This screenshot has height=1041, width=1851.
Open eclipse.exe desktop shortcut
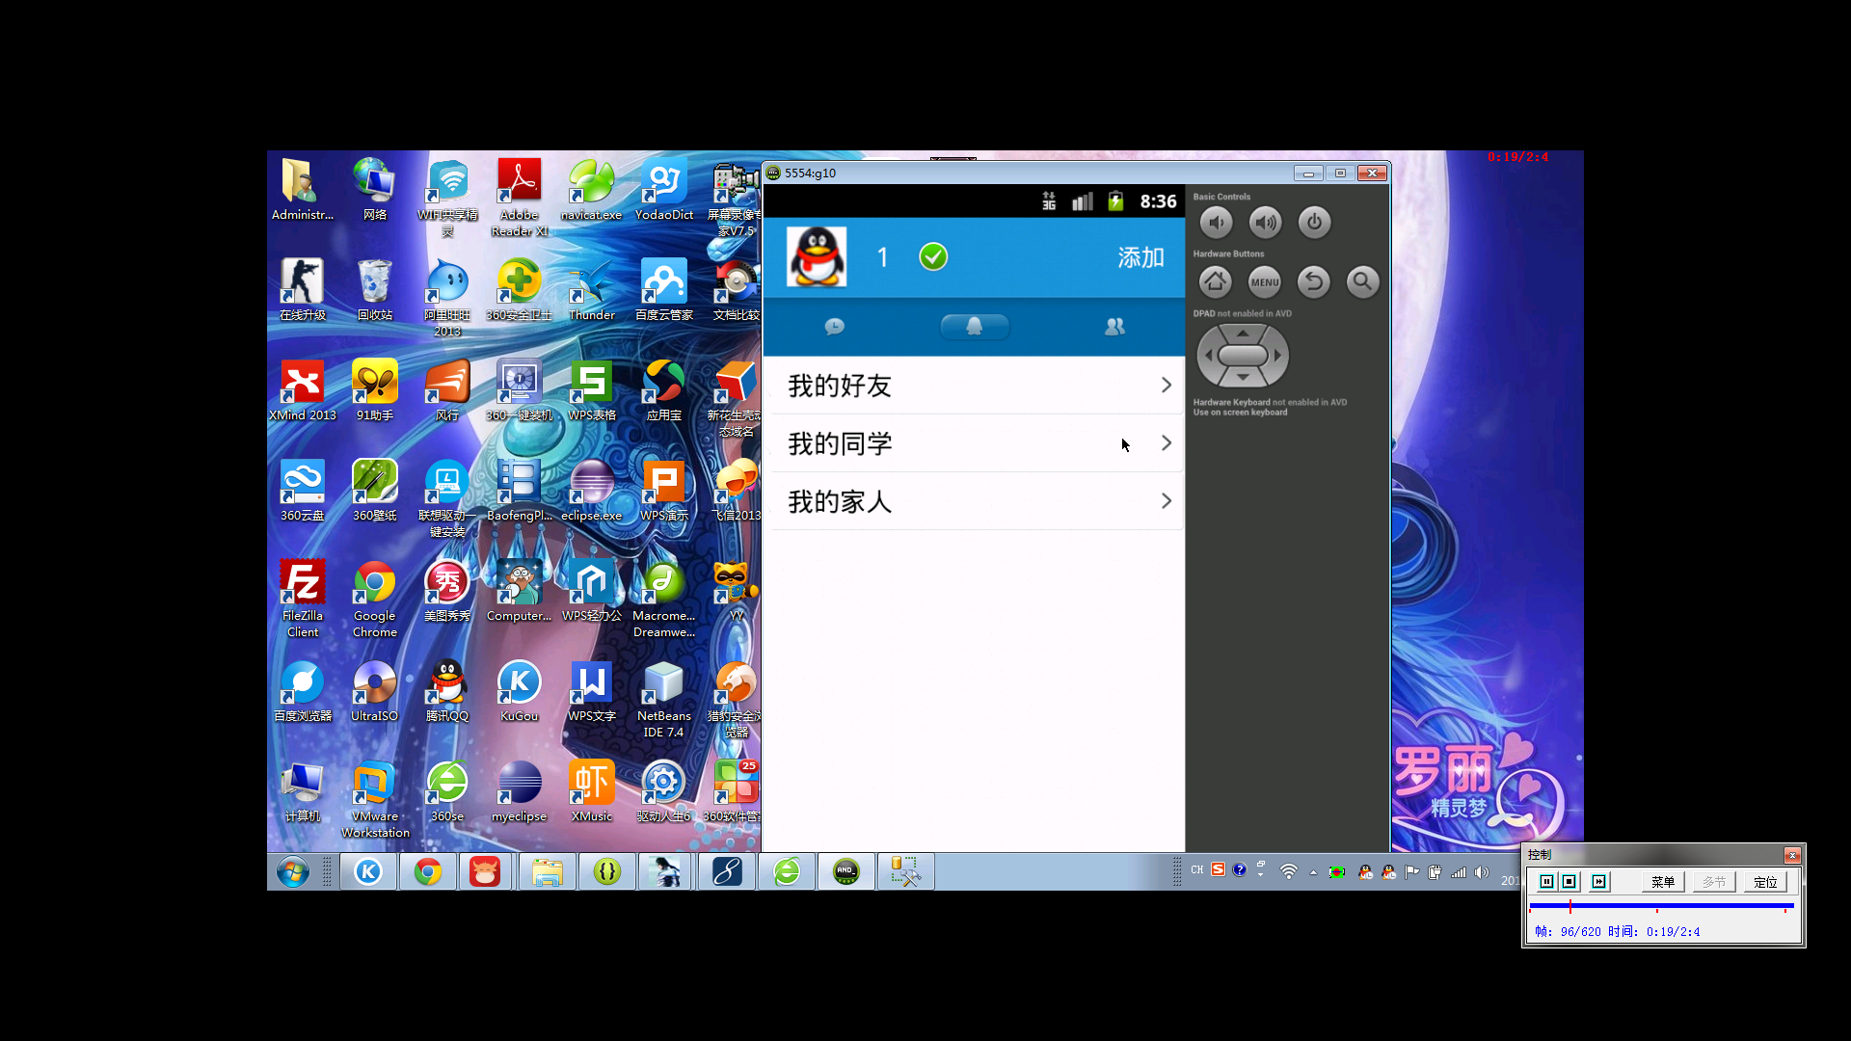[591, 491]
